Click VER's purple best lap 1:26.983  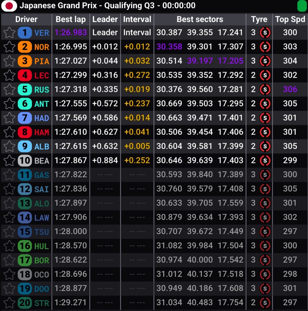tap(71, 32)
